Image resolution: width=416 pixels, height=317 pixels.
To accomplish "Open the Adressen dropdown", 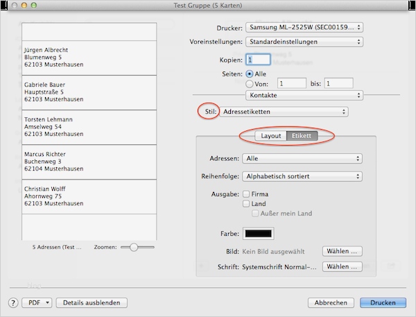I will click(x=302, y=158).
